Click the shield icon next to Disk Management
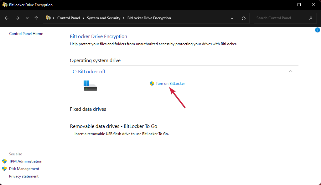Screen dimensions: 321x185 (x=4, y=168)
